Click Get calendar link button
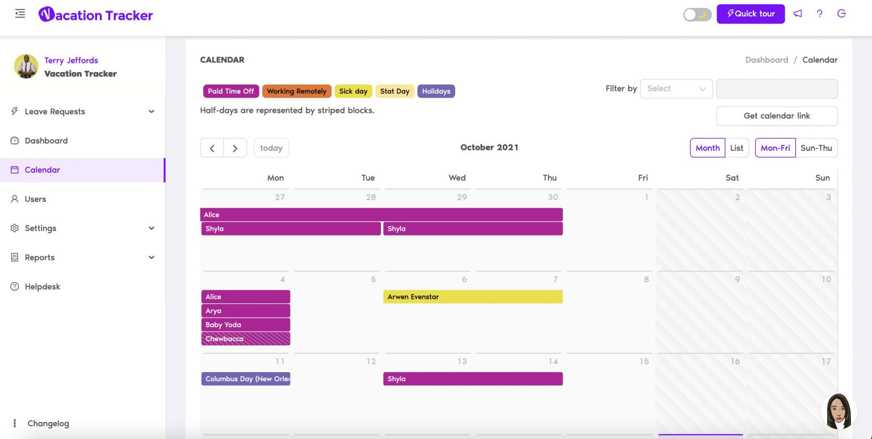 (x=777, y=116)
